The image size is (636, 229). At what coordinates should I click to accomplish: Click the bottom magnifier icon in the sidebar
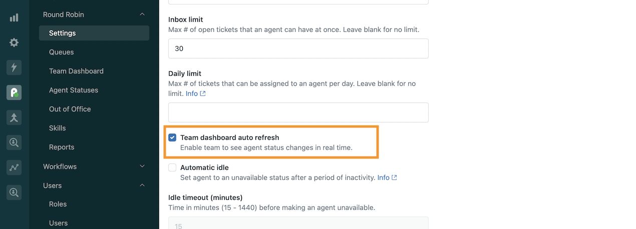[14, 192]
